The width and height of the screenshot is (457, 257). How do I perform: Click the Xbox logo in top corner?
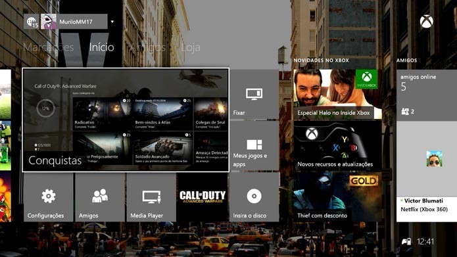[426, 22]
